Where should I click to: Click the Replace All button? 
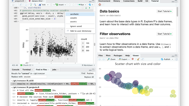[89, 77]
